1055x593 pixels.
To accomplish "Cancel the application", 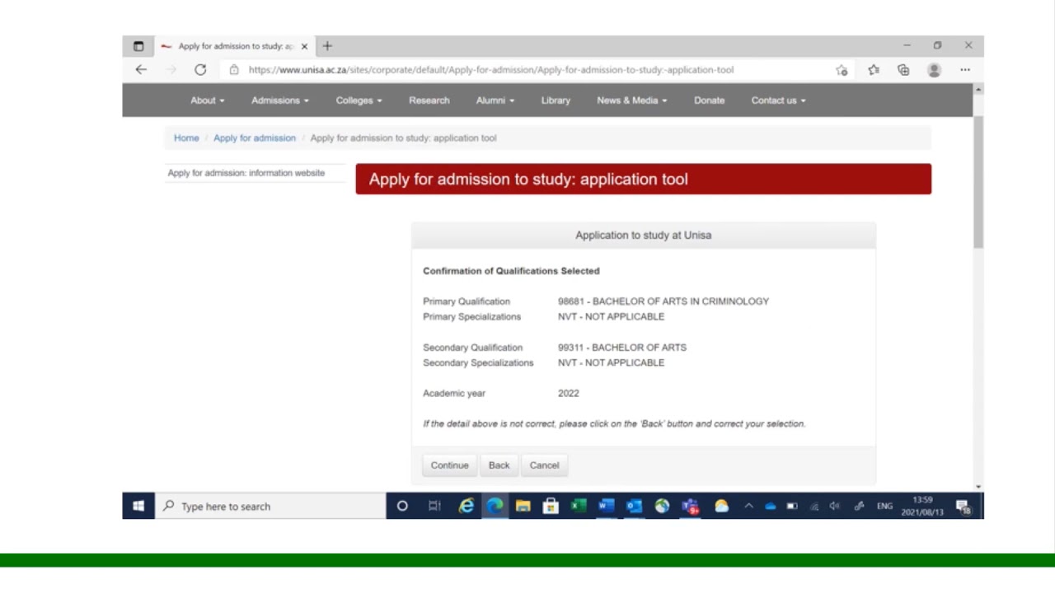I will (544, 465).
